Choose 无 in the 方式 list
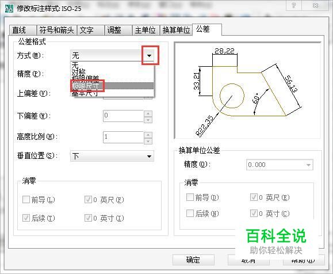333x274 pixels. (x=112, y=64)
